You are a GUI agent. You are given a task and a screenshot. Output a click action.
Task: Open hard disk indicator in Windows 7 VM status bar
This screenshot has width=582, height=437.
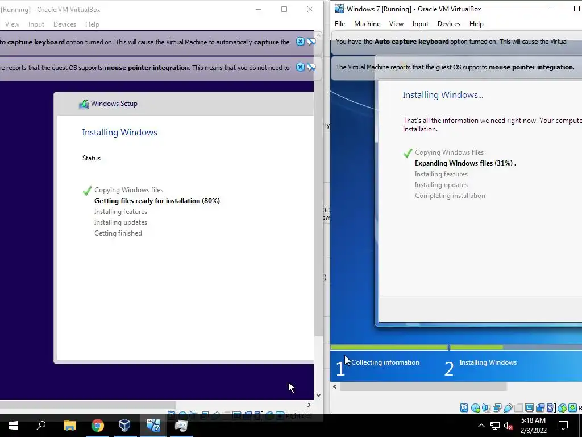coord(464,408)
